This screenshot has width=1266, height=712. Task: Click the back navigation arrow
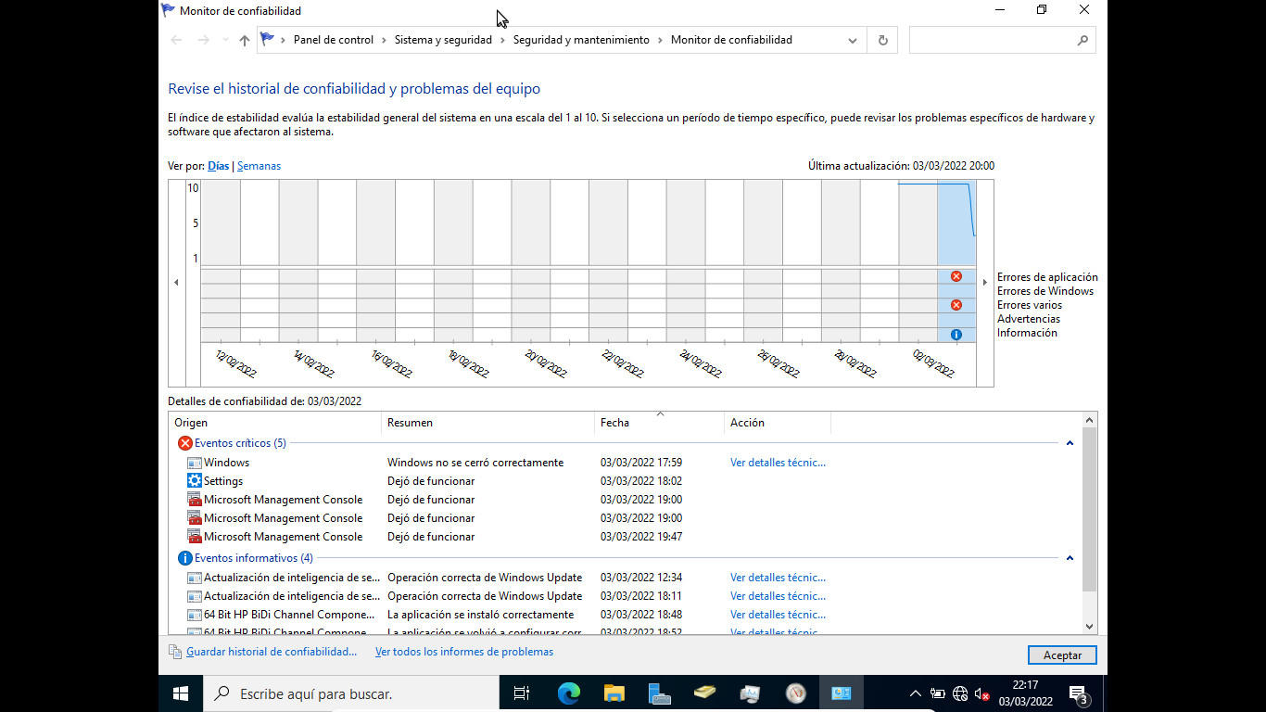point(175,40)
